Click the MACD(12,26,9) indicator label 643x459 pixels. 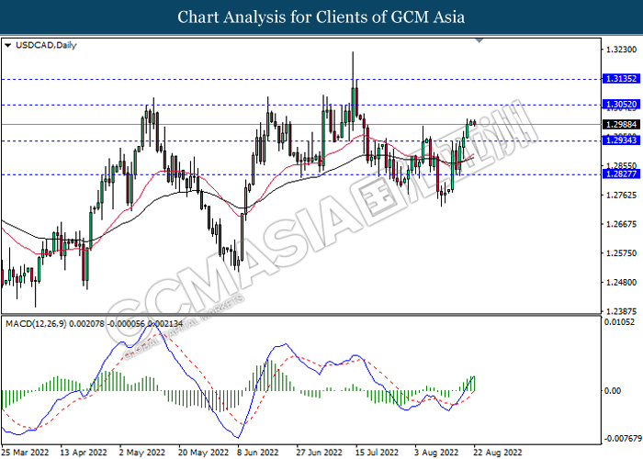(94, 324)
